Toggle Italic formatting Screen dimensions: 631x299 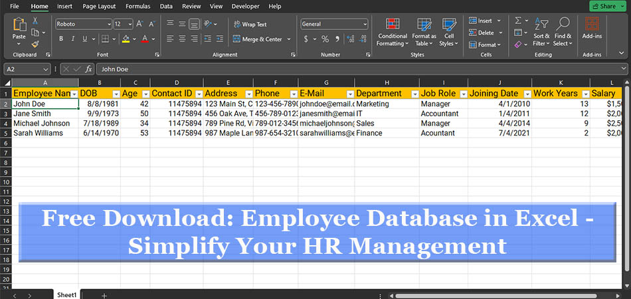[74, 39]
